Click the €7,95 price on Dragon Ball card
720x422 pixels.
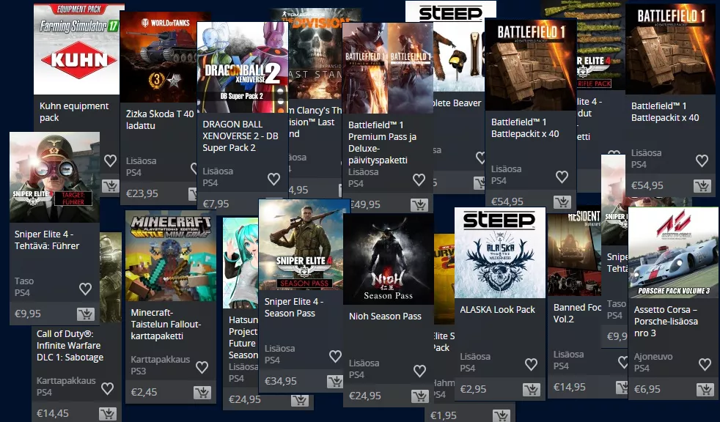(216, 204)
